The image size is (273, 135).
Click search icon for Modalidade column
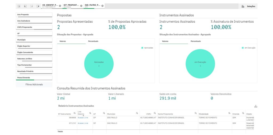229,113
